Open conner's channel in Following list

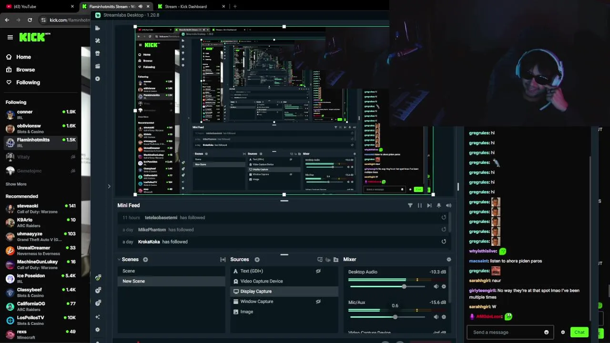pyautogui.click(x=41, y=114)
